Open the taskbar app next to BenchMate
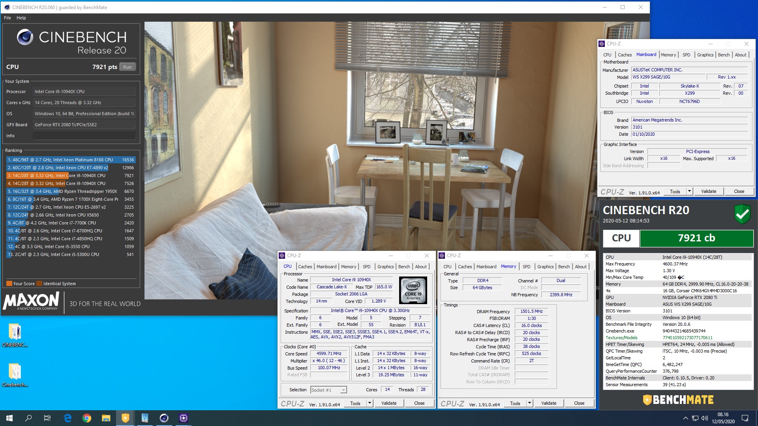This screenshot has width=758, height=426. pyautogui.click(x=145, y=418)
